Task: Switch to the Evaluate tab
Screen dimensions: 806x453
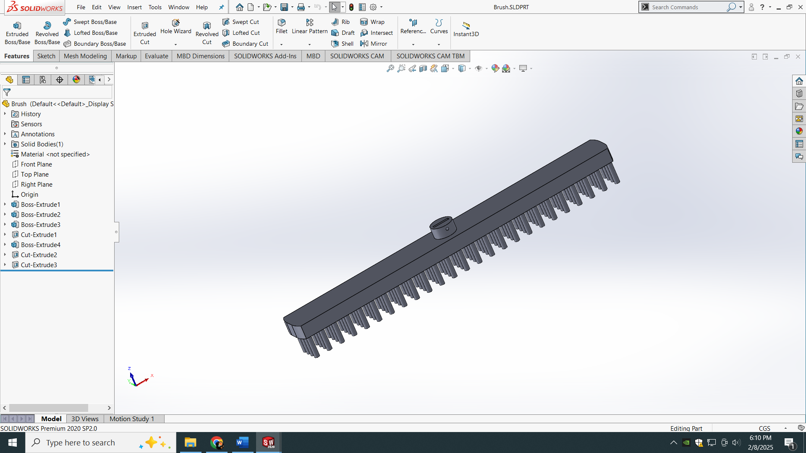Action: [x=157, y=56]
